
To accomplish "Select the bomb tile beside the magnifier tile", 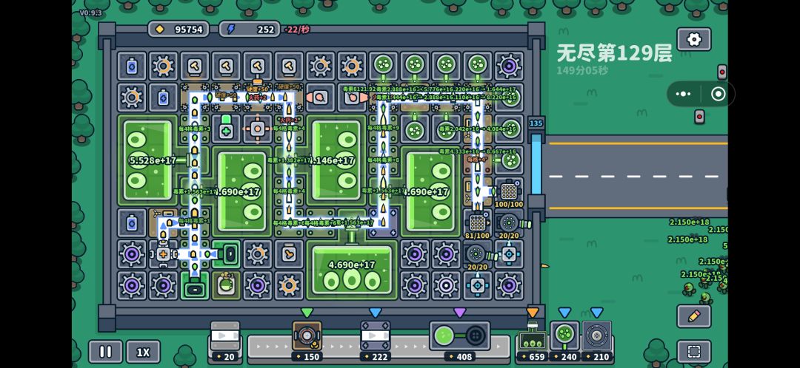I will pos(352,98).
